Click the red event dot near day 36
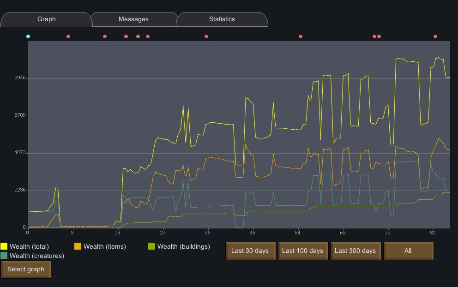The image size is (458, 287). (206, 36)
